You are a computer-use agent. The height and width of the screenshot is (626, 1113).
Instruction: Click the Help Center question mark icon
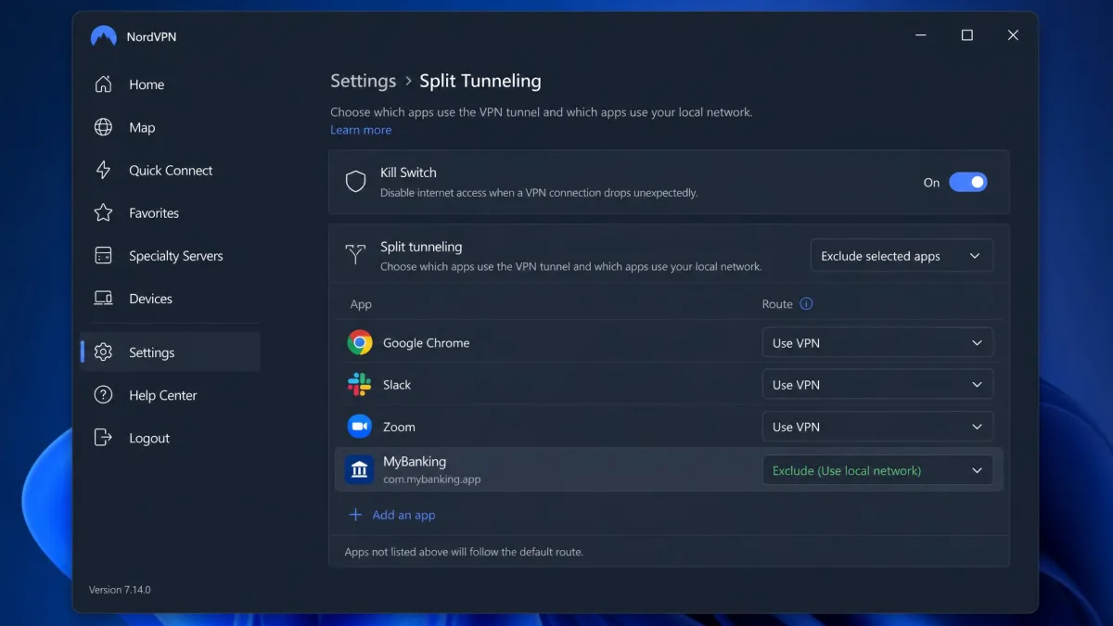tap(103, 395)
